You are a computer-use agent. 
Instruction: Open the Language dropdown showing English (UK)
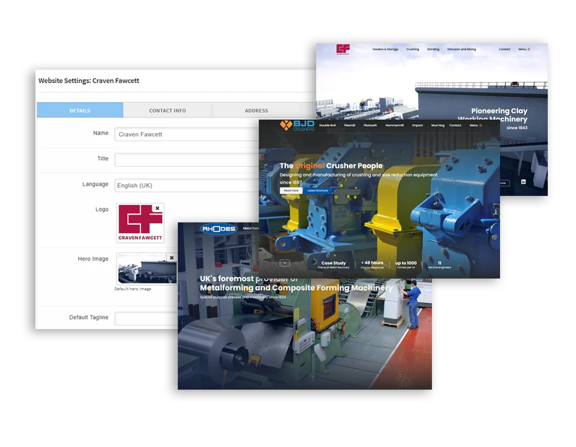click(x=186, y=184)
